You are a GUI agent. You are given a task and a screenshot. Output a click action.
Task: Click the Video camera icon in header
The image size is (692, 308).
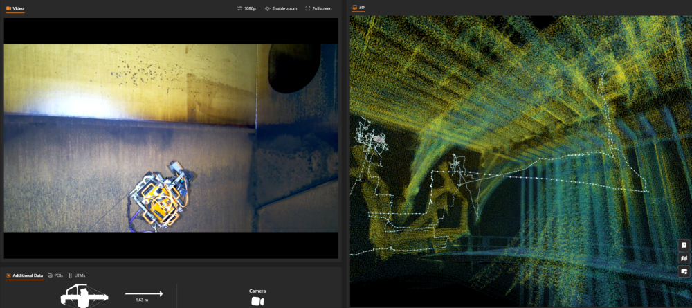8,8
